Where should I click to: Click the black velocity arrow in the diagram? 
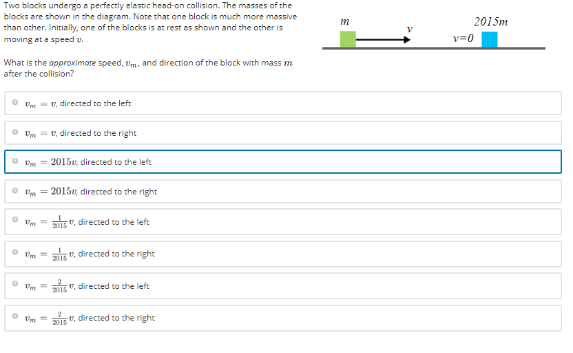tap(382, 39)
